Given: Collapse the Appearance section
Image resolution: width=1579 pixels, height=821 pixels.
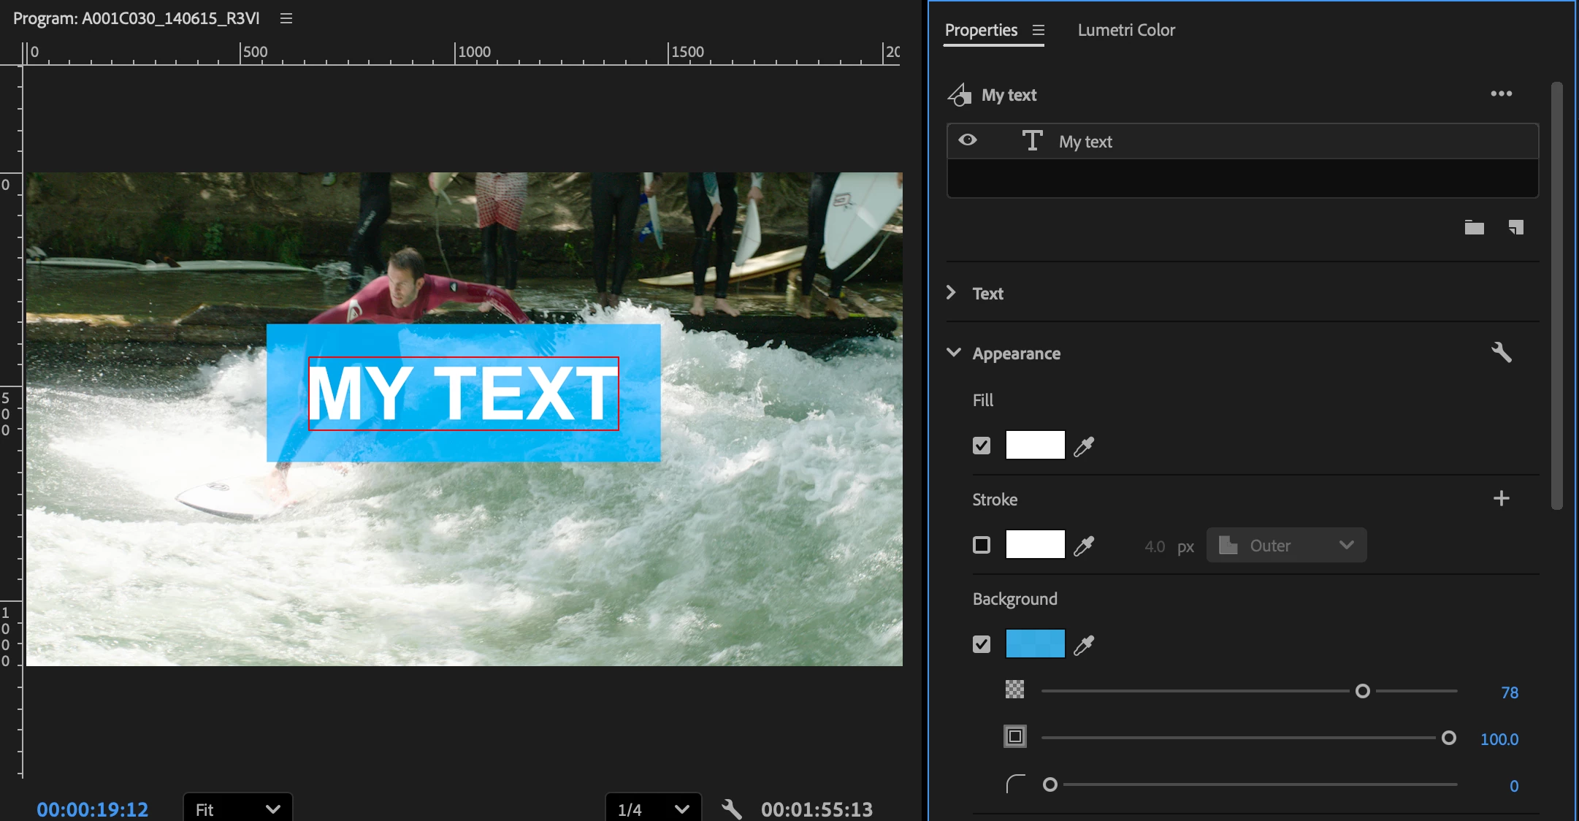Looking at the screenshot, I should point(953,353).
